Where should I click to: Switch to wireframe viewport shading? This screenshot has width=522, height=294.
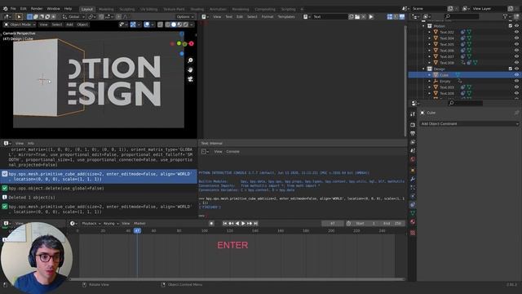point(167,24)
